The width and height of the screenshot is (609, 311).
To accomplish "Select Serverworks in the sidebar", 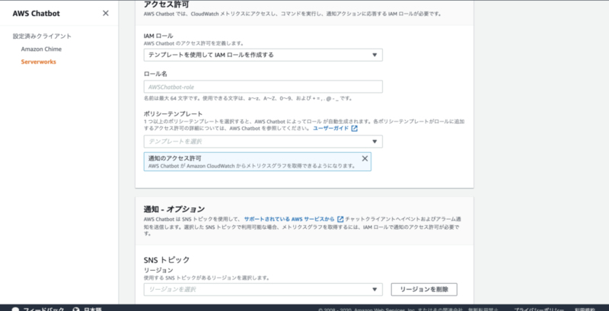I will (x=39, y=62).
